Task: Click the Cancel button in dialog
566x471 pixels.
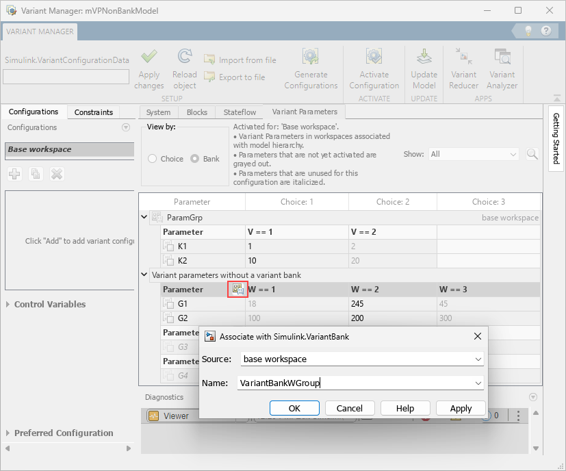Action: (349, 408)
